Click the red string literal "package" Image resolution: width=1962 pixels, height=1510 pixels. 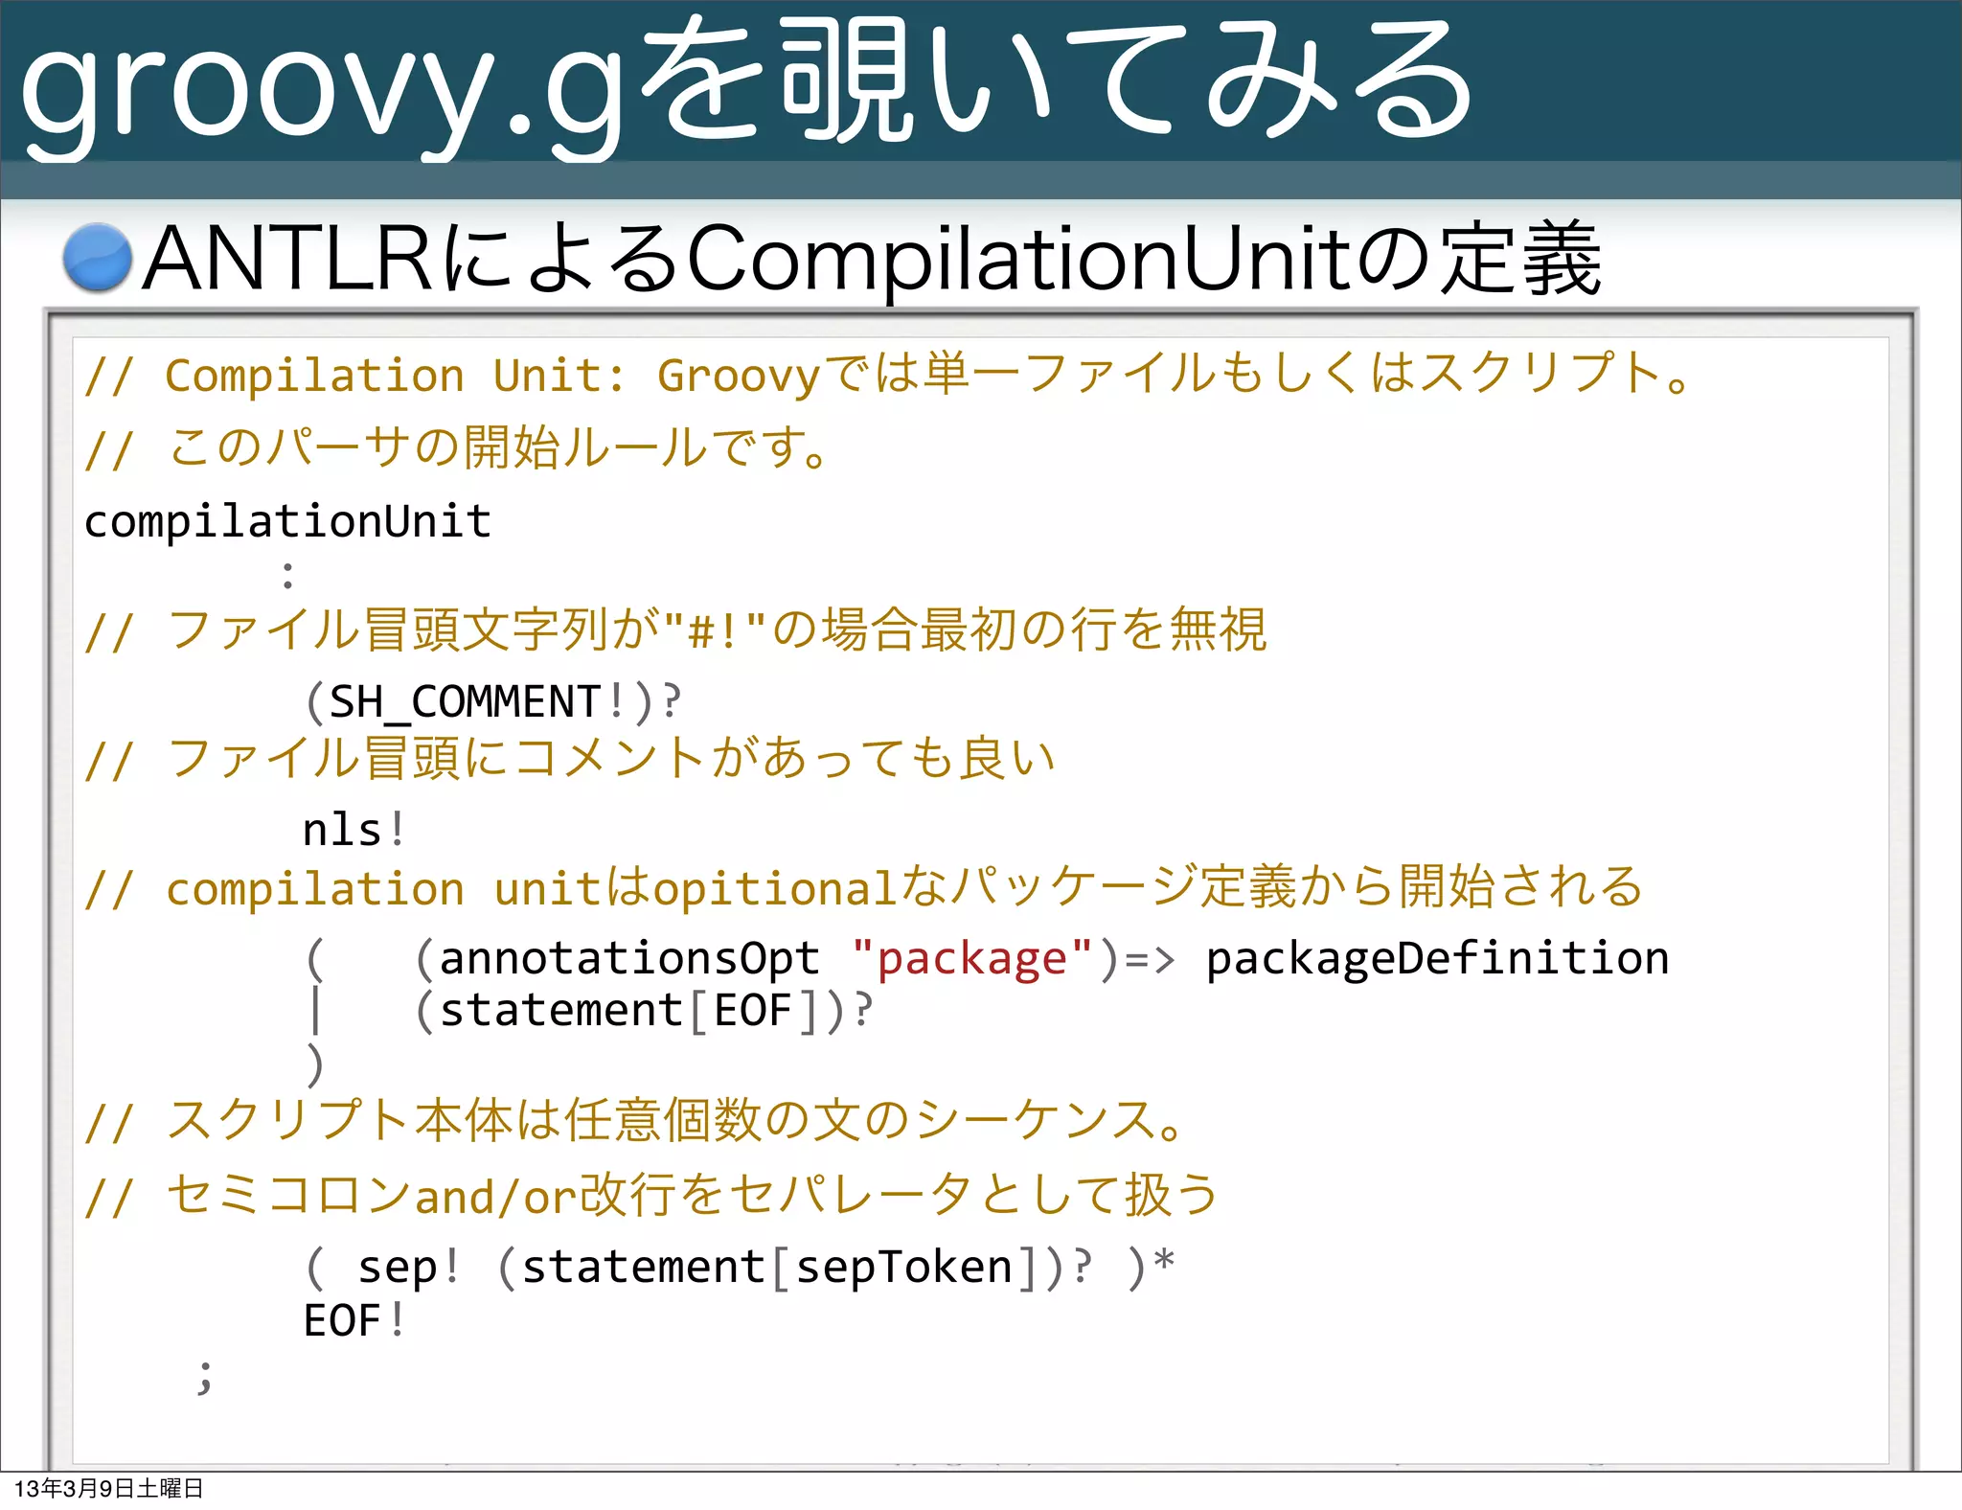point(971,958)
